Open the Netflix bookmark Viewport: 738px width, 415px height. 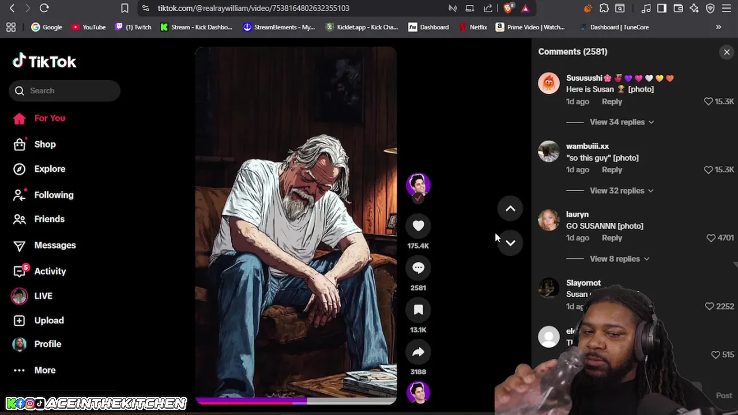(x=473, y=27)
